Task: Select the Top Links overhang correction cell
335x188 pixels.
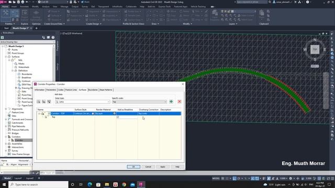Action: pos(149,114)
